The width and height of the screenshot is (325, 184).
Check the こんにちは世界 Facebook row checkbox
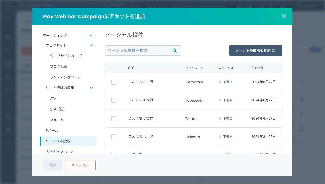[x=114, y=100]
